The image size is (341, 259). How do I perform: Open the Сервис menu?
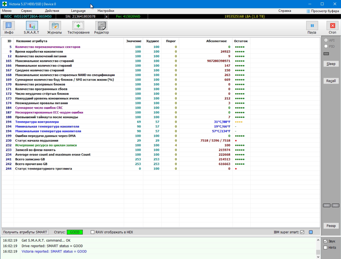[x=26, y=11]
